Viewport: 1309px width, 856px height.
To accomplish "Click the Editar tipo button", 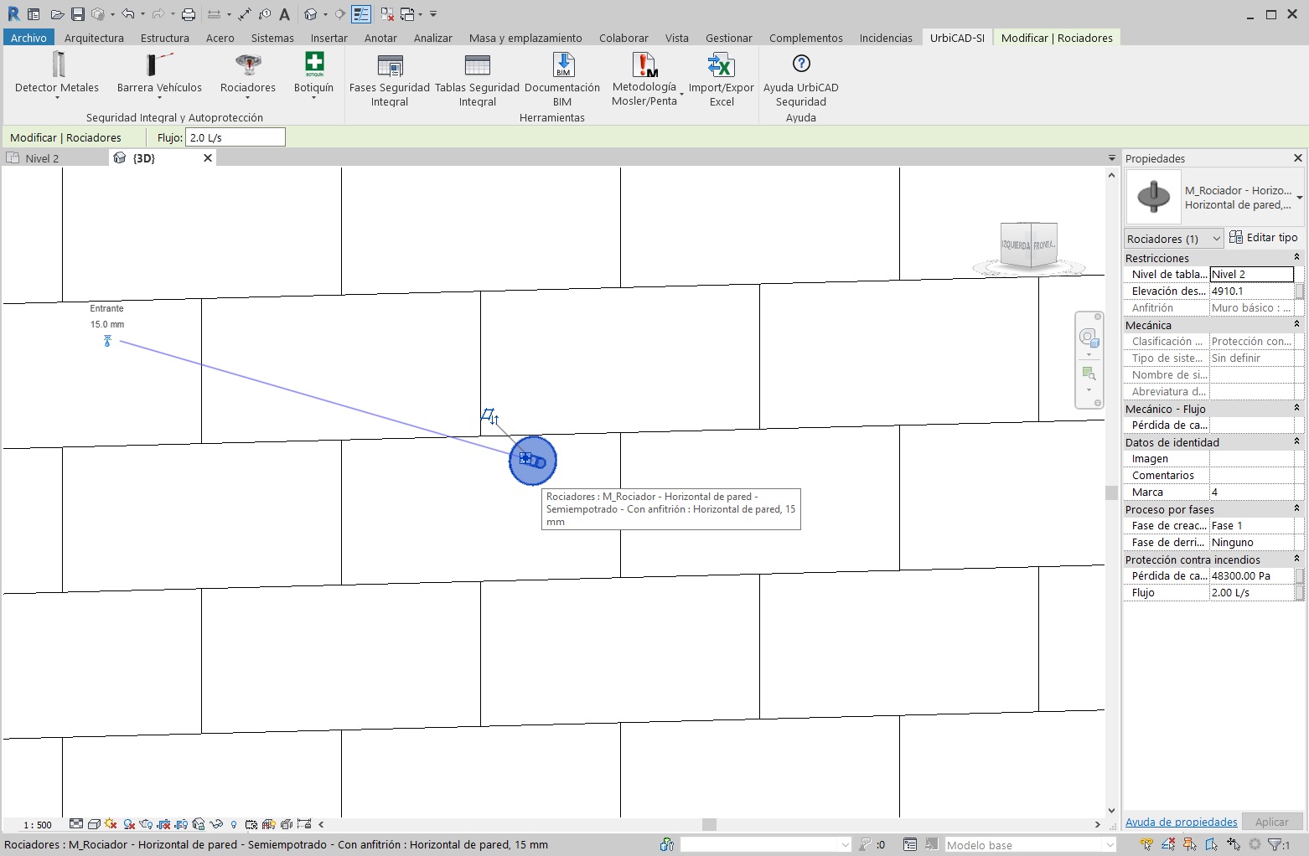I will tap(1264, 238).
